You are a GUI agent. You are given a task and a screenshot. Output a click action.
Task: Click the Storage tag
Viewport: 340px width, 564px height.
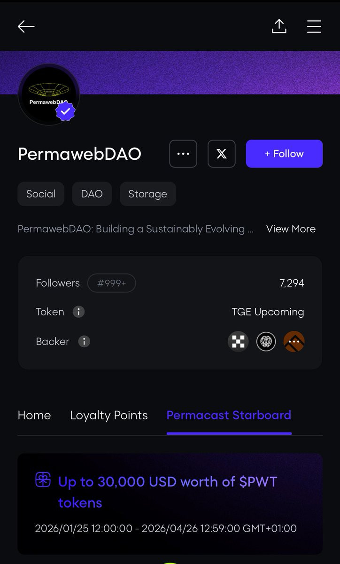click(x=147, y=194)
